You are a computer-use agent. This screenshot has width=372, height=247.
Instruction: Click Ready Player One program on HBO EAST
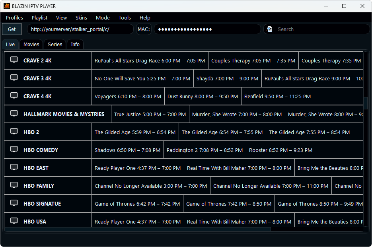coord(138,168)
